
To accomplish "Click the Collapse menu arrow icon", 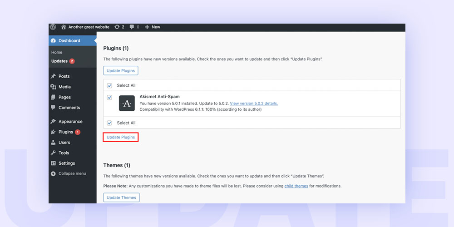I will point(53,173).
